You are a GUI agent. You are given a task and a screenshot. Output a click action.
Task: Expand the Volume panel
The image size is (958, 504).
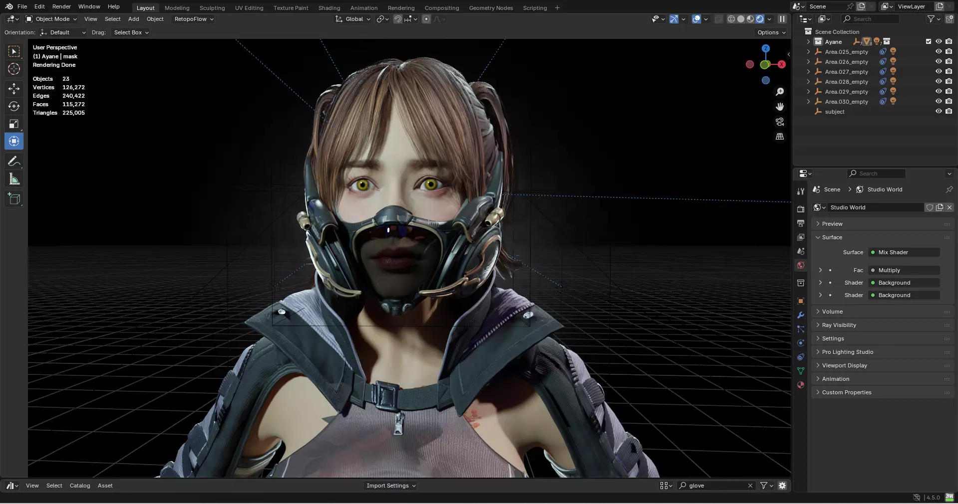[832, 312]
